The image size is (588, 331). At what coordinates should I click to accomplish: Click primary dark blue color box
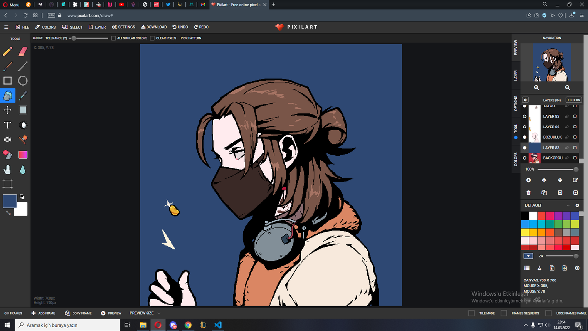pyautogui.click(x=10, y=201)
